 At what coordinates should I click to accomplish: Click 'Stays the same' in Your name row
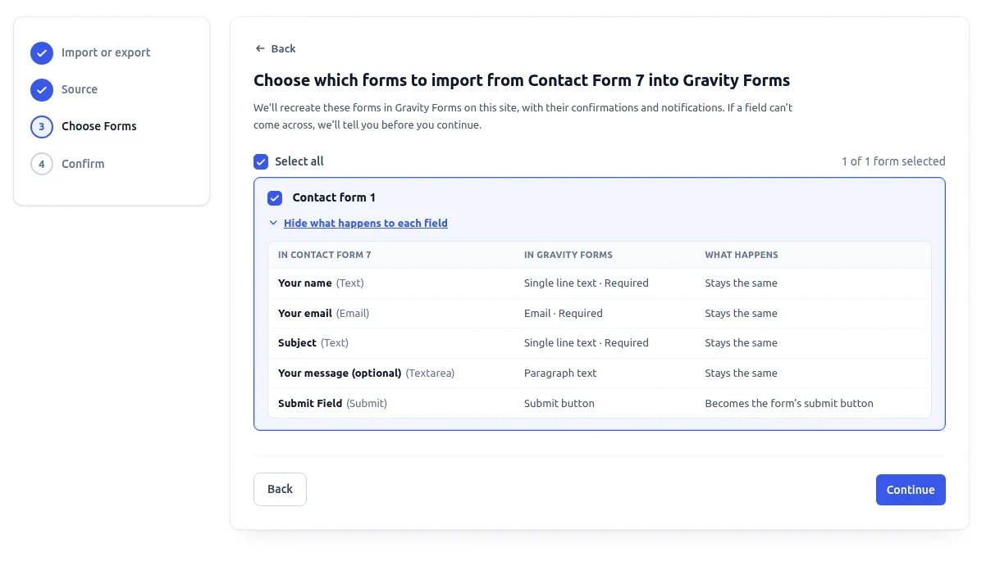(x=741, y=283)
